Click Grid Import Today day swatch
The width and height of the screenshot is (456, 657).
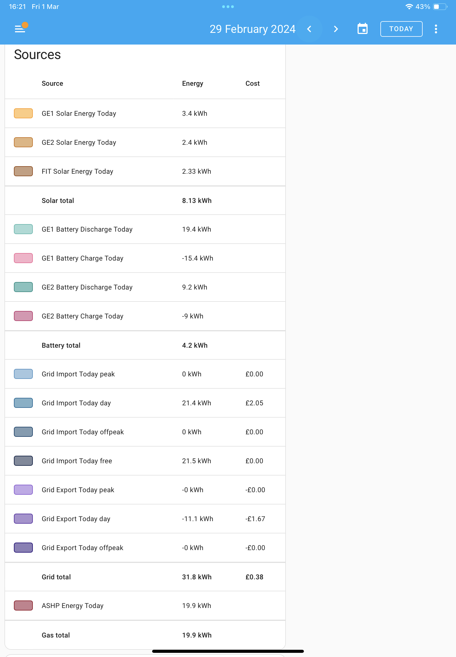[23, 403]
